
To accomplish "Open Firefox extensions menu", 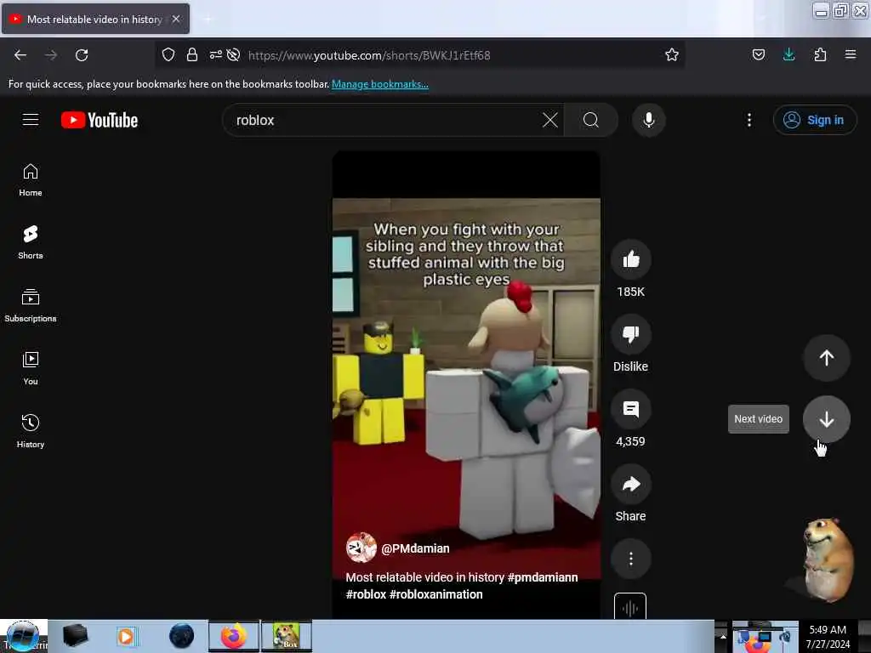I will click(x=820, y=54).
